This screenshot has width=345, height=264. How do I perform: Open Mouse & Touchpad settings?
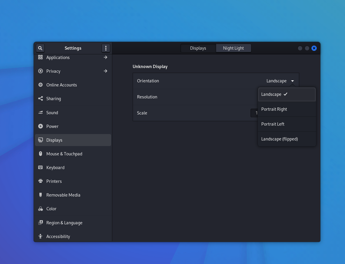tap(64, 154)
